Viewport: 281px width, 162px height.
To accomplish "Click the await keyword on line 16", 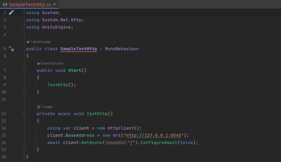I will point(54,142).
